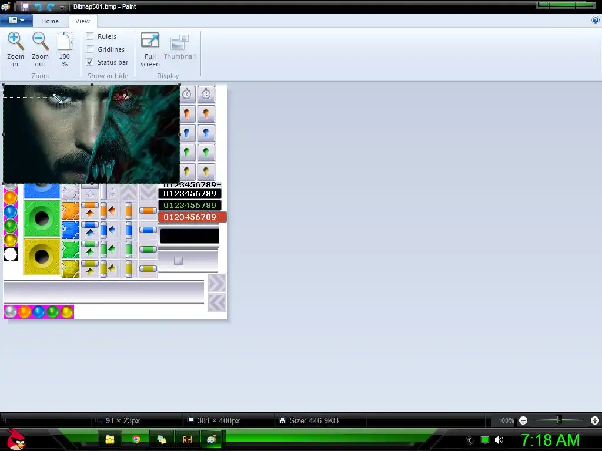Open the Customize Quick Access Toolbar dropdown
Image resolution: width=602 pixels, height=451 pixels.
click(x=62, y=7)
